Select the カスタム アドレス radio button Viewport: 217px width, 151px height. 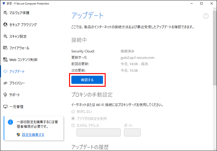coord(73,125)
